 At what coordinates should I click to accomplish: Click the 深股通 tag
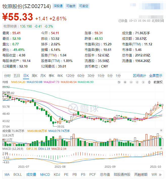(58, 6)
